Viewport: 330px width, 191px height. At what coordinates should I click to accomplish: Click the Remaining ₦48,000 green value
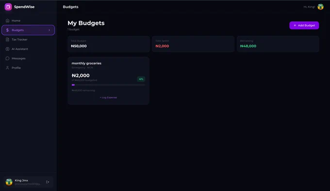tap(248, 46)
